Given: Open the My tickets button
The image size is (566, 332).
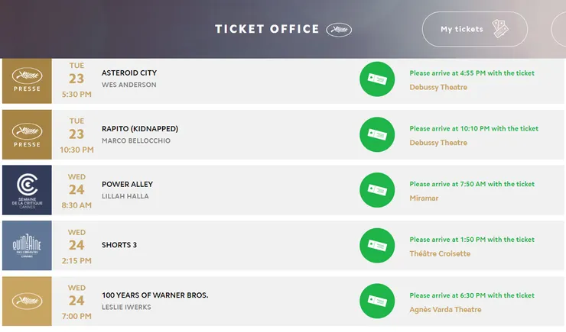Looking at the screenshot, I should (474, 29).
